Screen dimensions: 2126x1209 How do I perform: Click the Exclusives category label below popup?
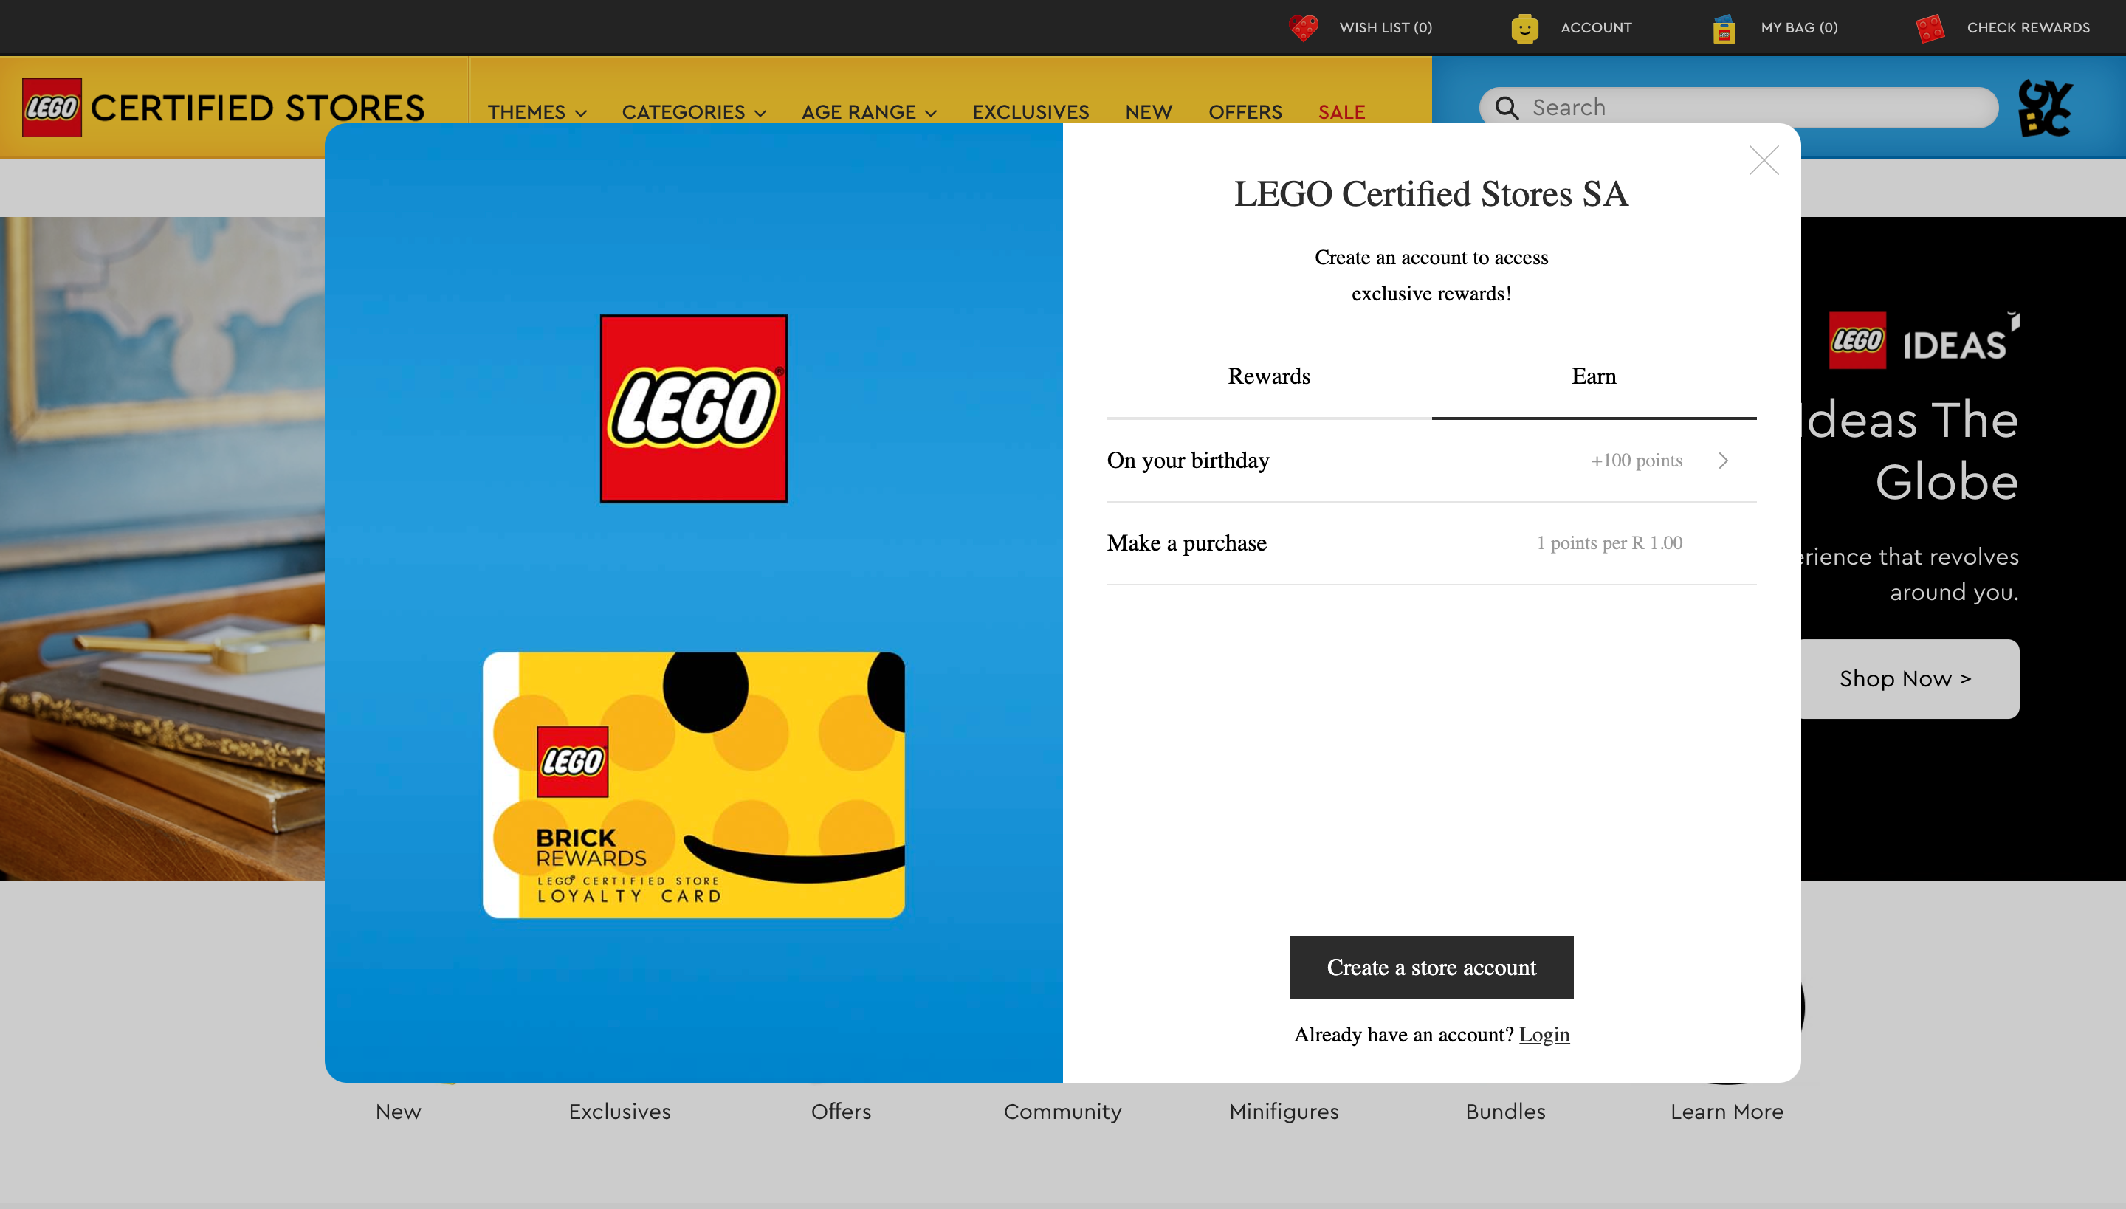619,1112
